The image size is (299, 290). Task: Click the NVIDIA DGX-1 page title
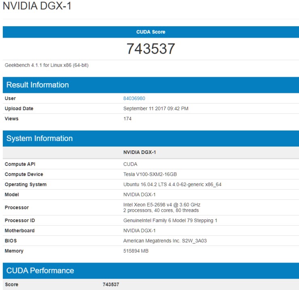(37, 7)
